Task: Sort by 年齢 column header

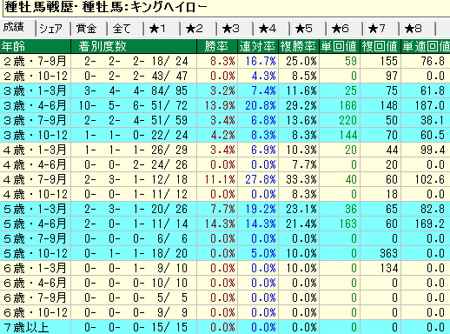Action: pyautogui.click(x=36, y=46)
